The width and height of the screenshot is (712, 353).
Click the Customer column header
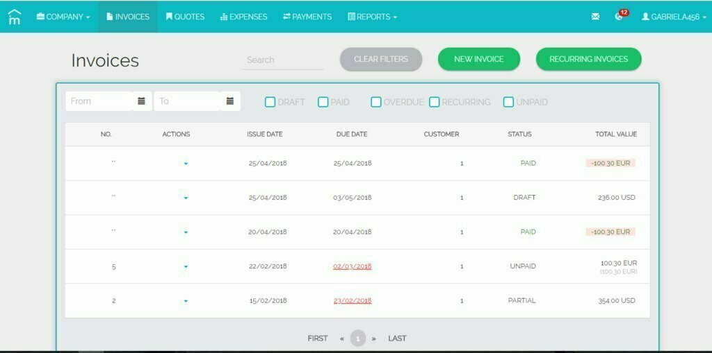[442, 134]
